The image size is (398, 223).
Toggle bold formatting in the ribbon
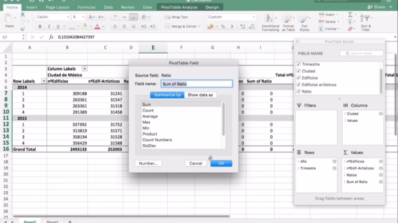(x=39, y=26)
